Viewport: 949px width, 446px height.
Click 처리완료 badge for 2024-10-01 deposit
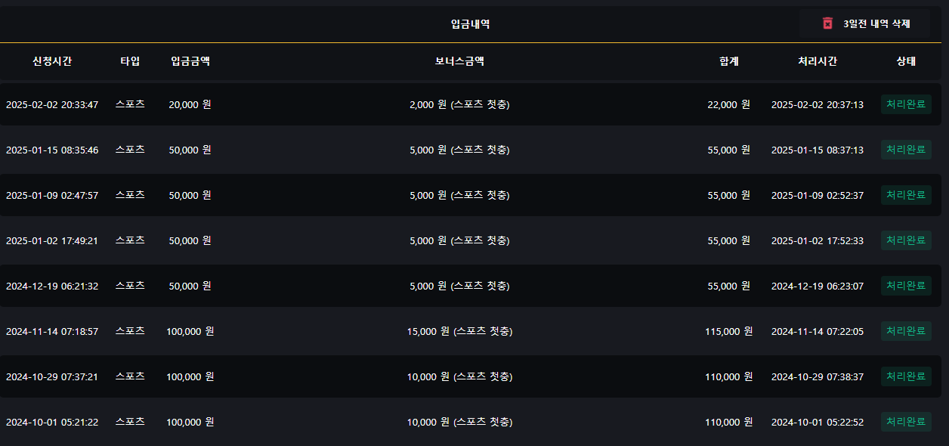(906, 422)
